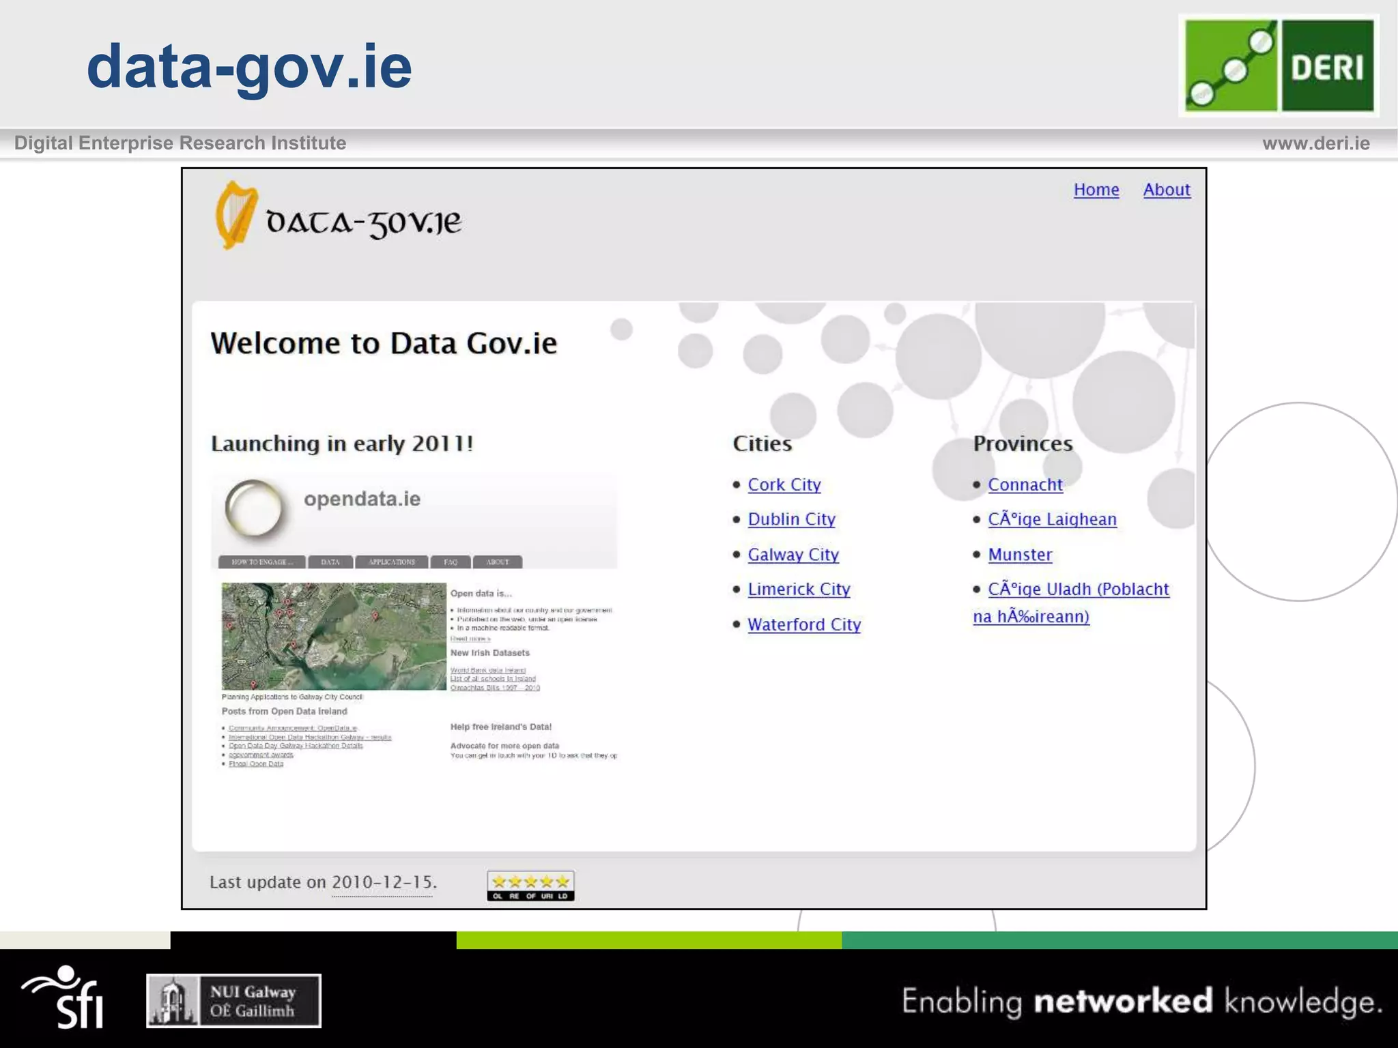Click the data-gov.ie slide title

pyautogui.click(x=249, y=68)
